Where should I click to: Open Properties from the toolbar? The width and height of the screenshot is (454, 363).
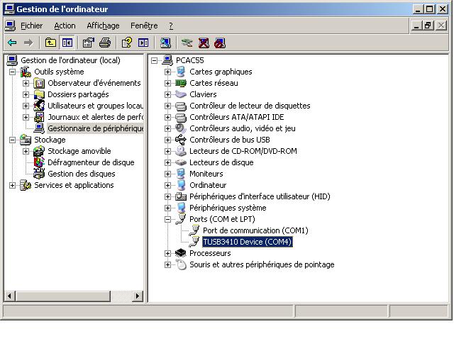88,43
